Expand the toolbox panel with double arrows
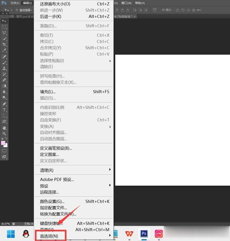The height and width of the screenshot is (241, 230). click(x=3, y=13)
